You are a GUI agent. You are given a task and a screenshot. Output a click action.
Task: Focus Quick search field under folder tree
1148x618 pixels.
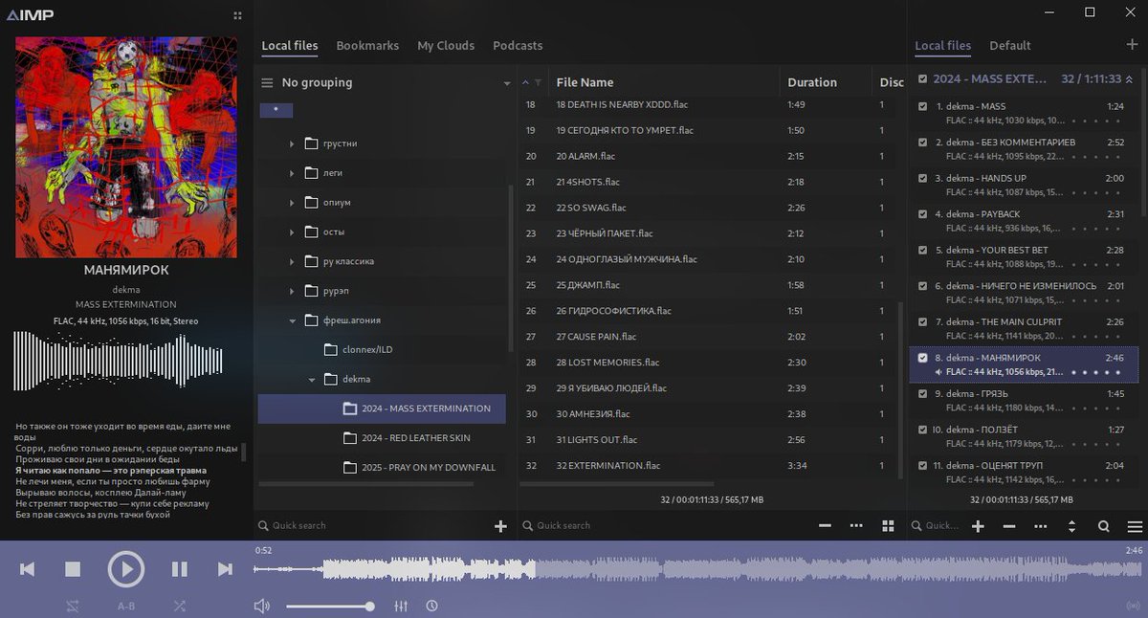[373, 526]
